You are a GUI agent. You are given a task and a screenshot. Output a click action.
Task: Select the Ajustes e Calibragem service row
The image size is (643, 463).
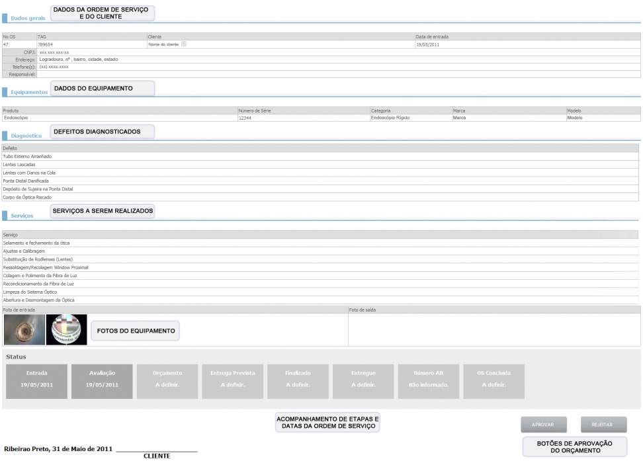[24, 251]
